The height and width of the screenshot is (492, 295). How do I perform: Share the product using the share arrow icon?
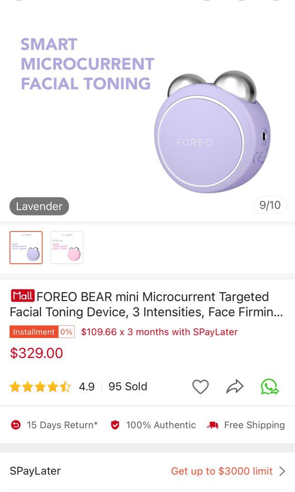(234, 386)
